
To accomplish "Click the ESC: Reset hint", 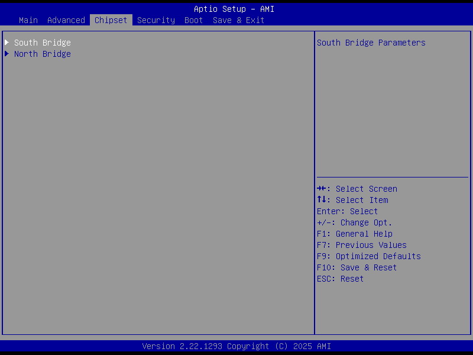I will (341, 279).
